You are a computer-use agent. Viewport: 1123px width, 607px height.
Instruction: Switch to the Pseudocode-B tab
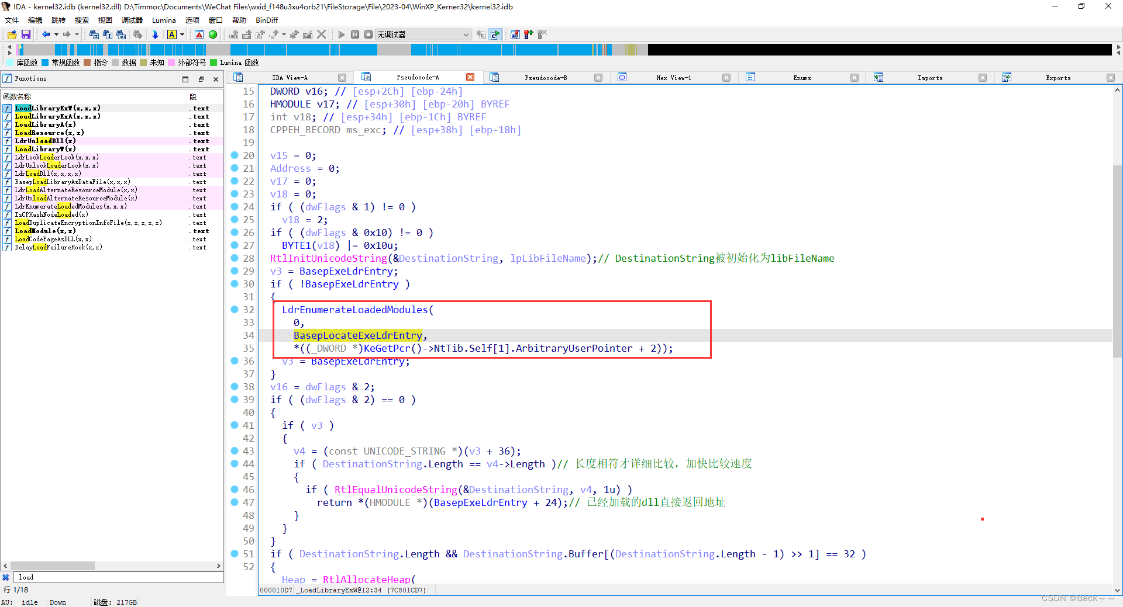[x=546, y=78]
